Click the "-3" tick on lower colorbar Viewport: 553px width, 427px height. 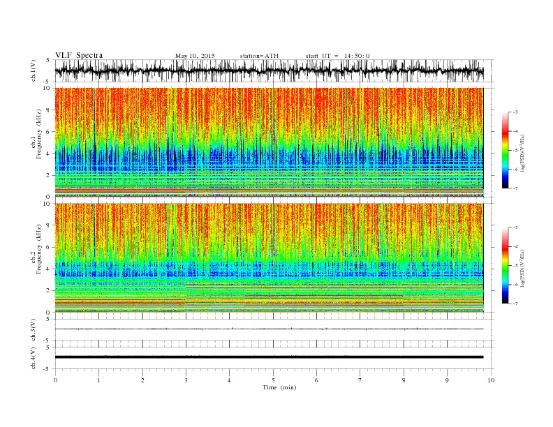[x=515, y=227]
